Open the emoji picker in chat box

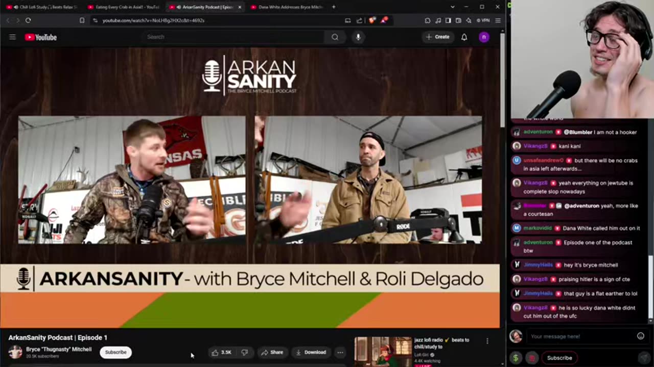641,336
